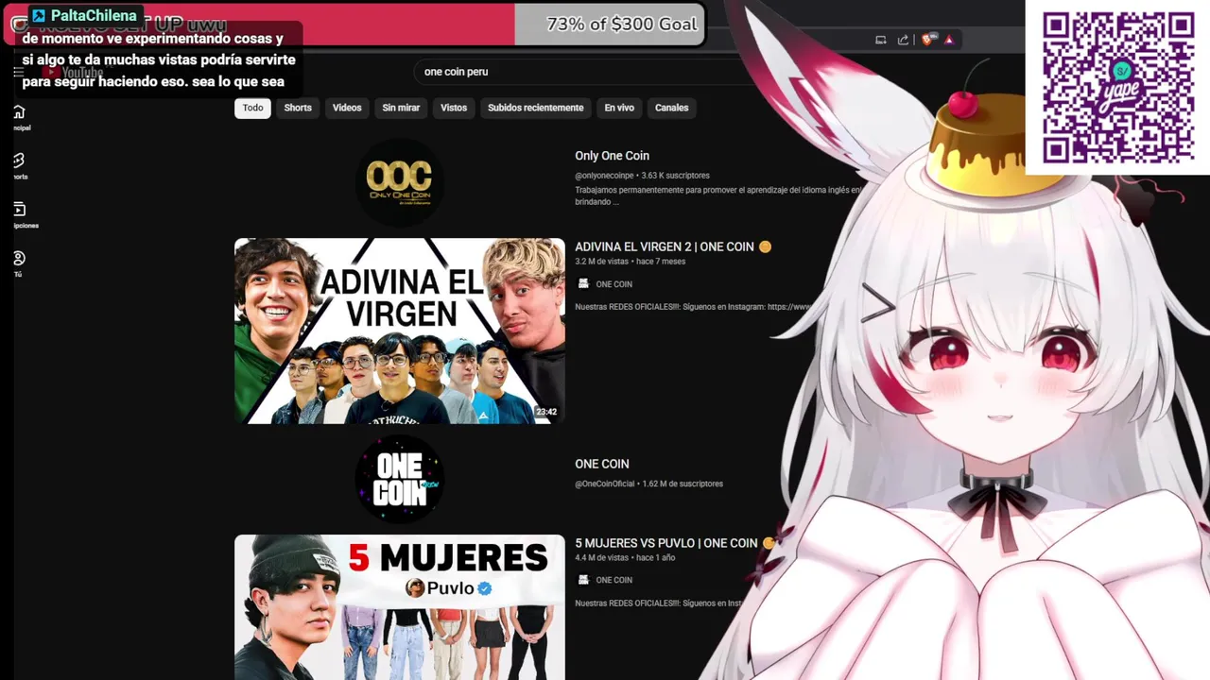Share page icon in browser address bar
1210x680 pixels.
tap(903, 40)
